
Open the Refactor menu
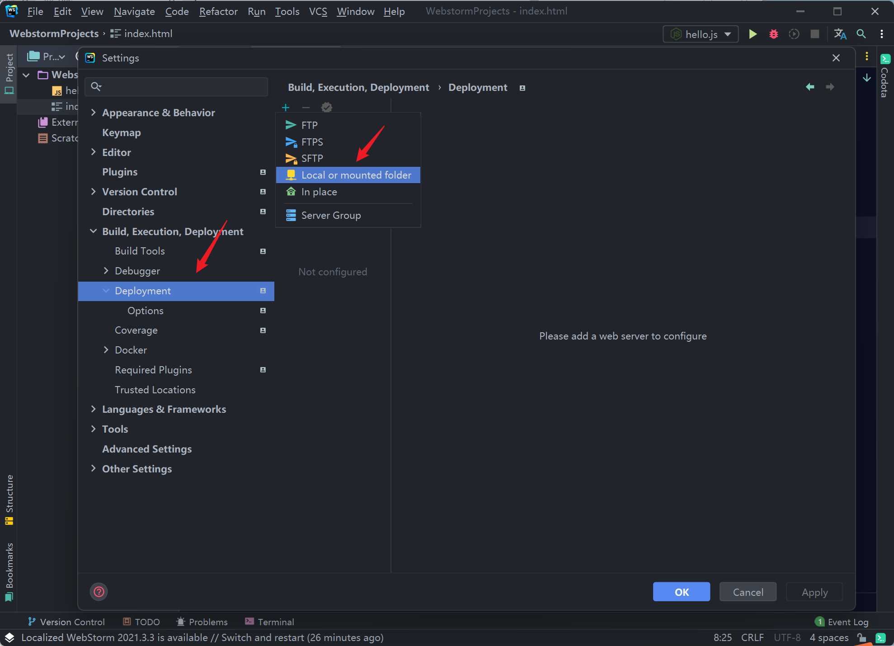pyautogui.click(x=218, y=11)
